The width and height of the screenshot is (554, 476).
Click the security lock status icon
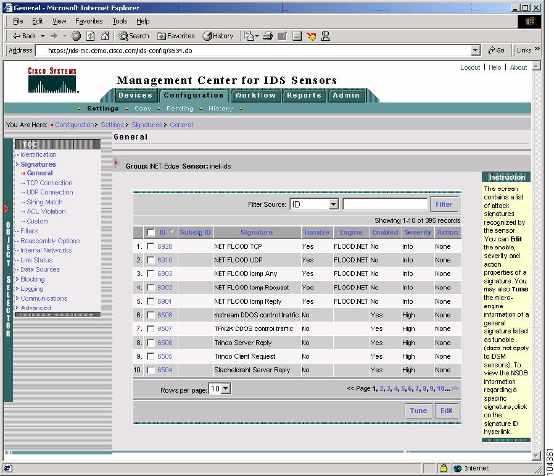click(x=444, y=468)
